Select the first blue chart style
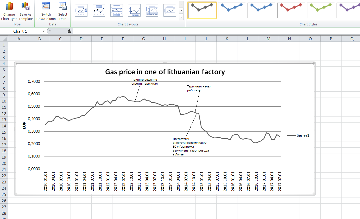Image resolution: width=360 pixels, height=219 pixels. (232, 10)
